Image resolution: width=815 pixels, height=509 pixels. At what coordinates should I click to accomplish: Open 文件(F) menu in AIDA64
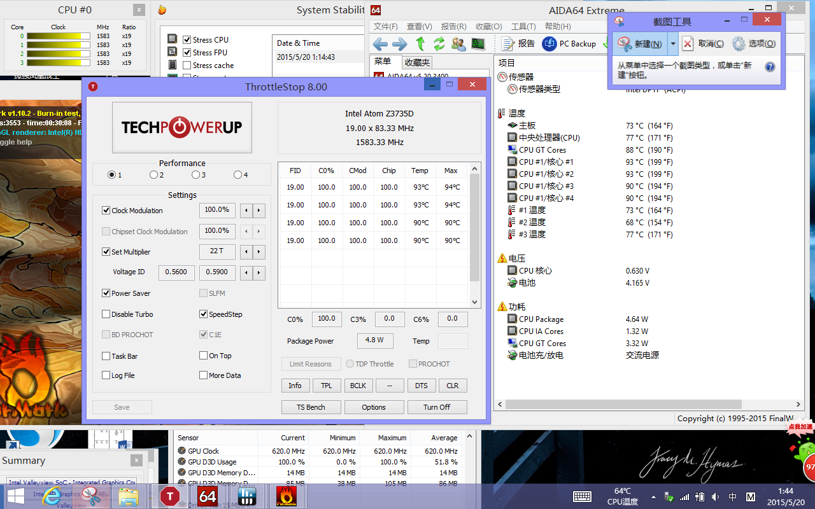tap(385, 27)
